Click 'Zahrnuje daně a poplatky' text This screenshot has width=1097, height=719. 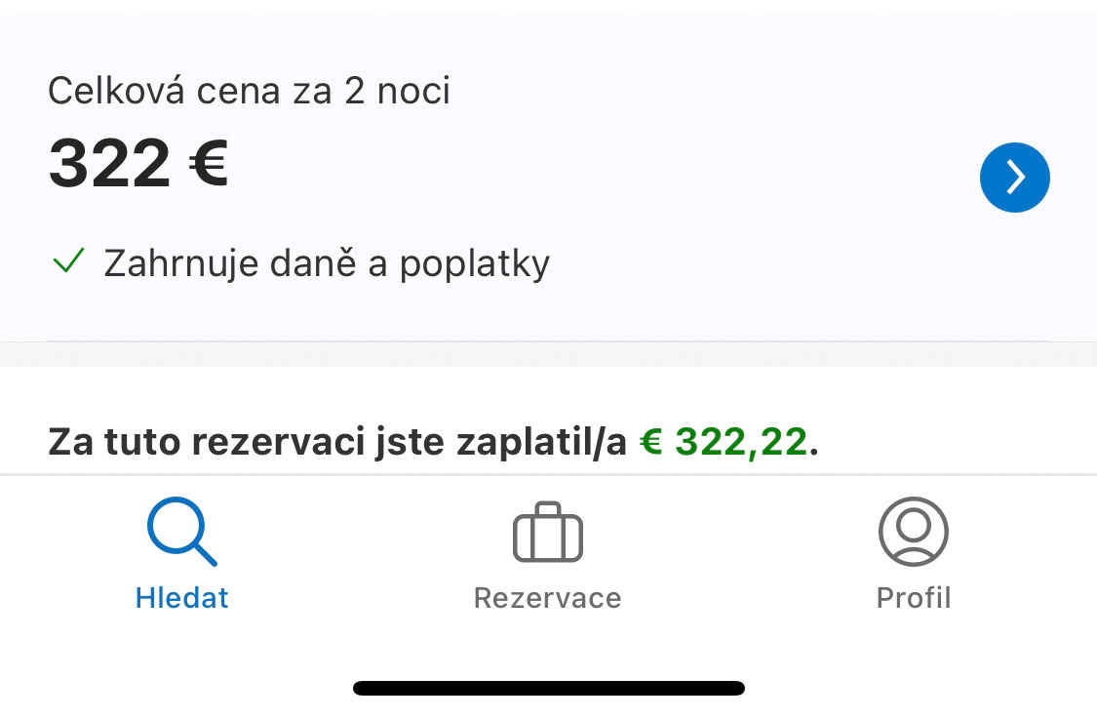[x=327, y=263]
